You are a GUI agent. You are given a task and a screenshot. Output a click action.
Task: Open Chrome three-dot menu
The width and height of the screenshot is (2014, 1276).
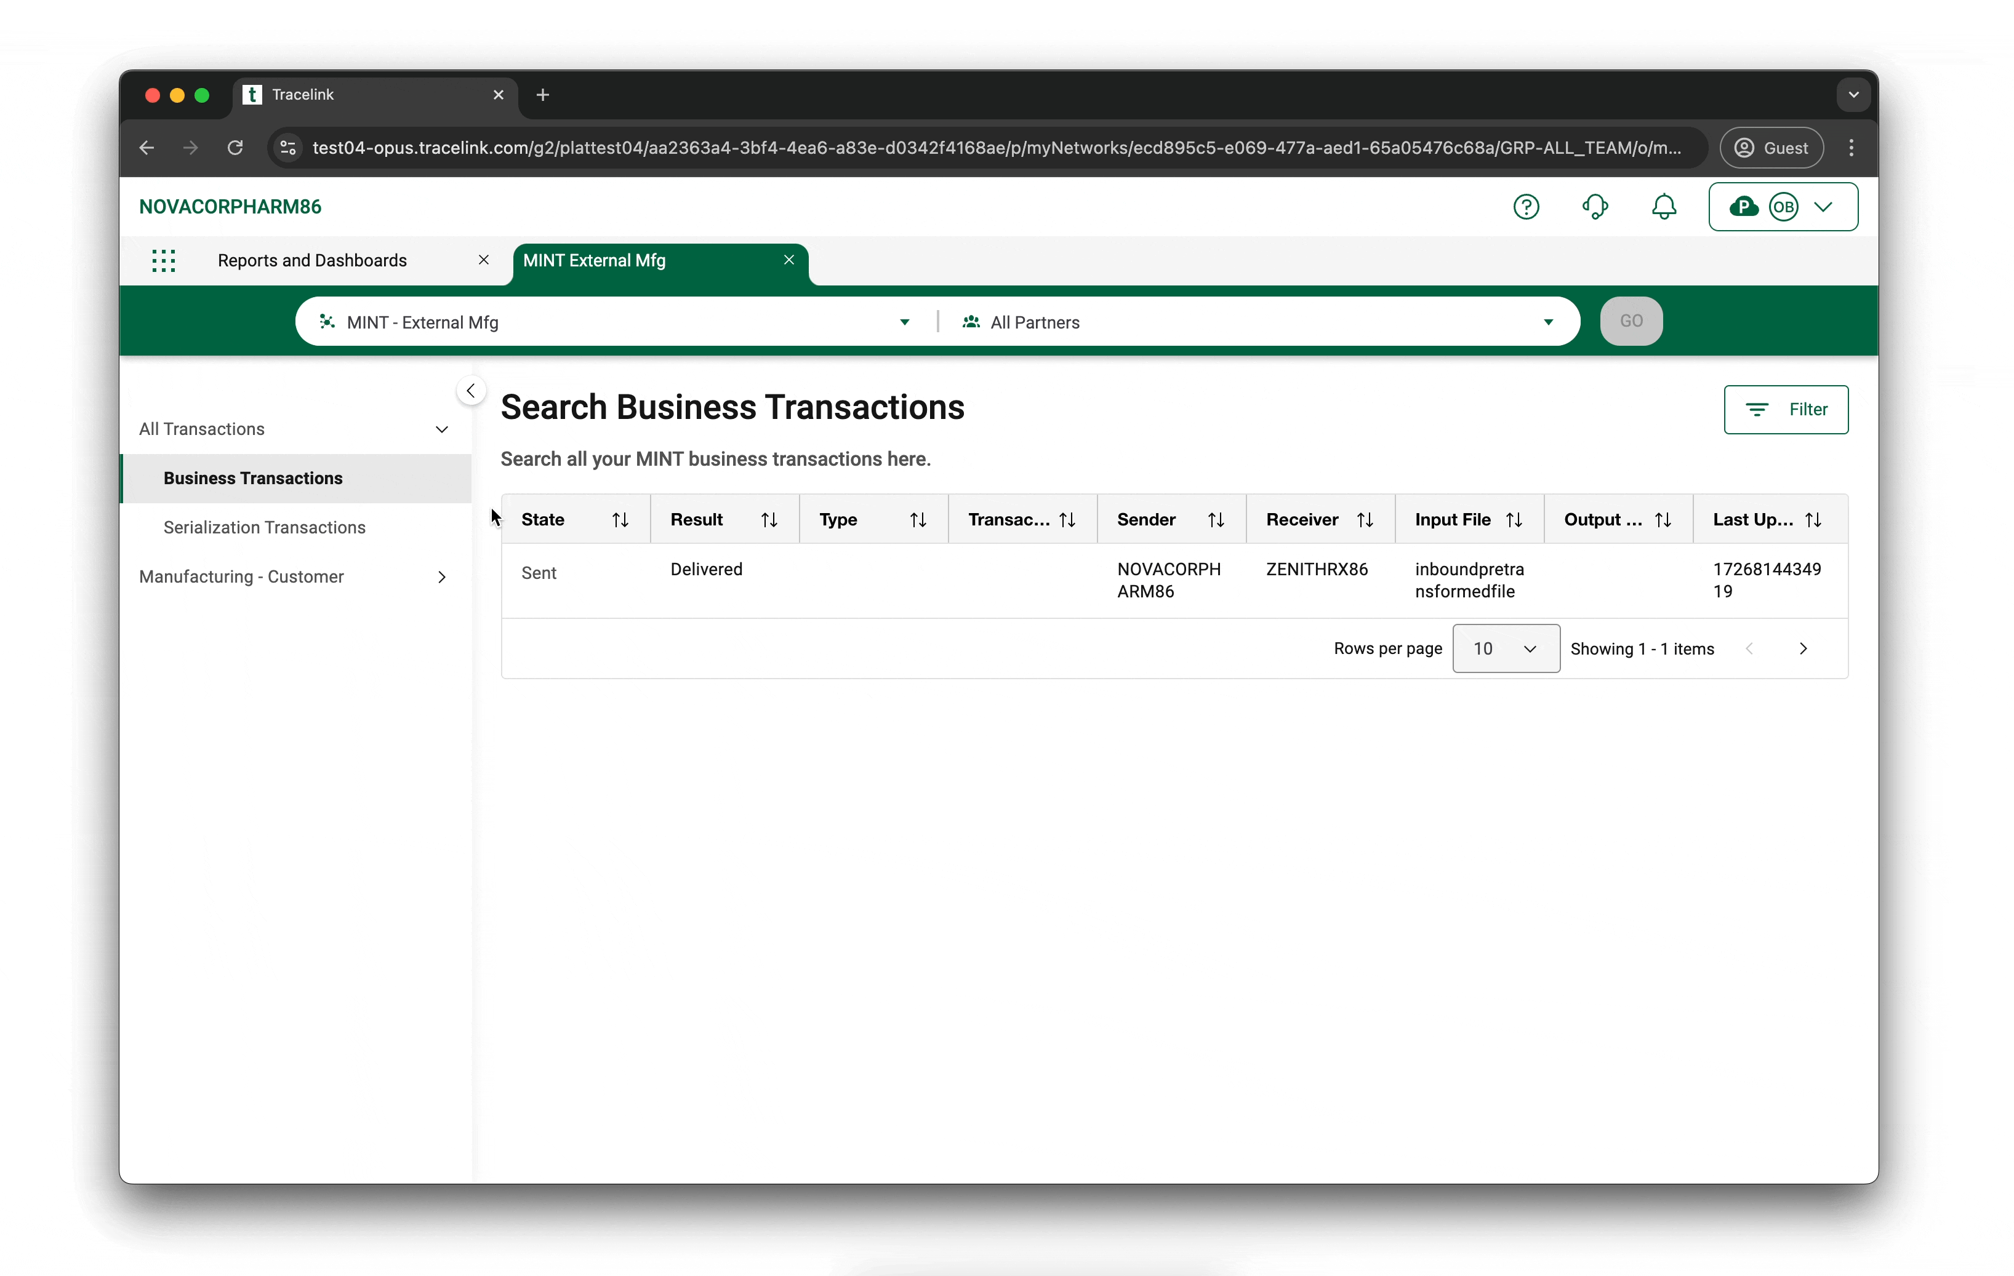1851,148
